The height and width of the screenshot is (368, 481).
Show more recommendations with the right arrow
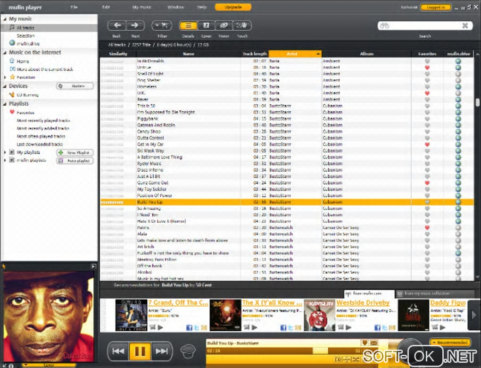[x=474, y=315]
